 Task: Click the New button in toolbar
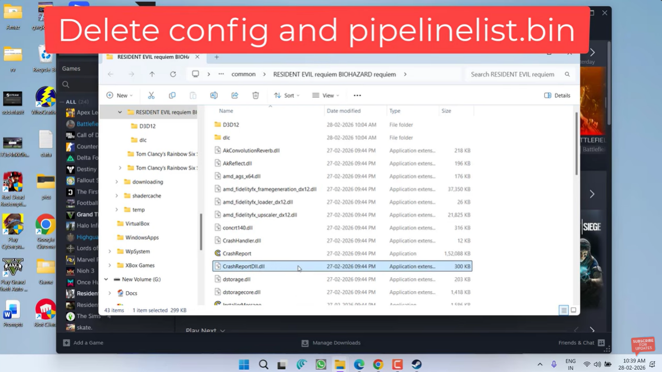click(x=120, y=96)
